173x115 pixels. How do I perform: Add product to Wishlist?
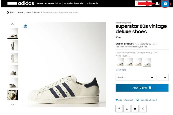click(125, 100)
